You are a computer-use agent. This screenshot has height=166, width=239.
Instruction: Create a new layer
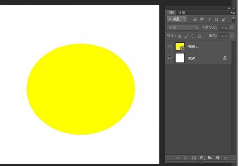(217, 158)
